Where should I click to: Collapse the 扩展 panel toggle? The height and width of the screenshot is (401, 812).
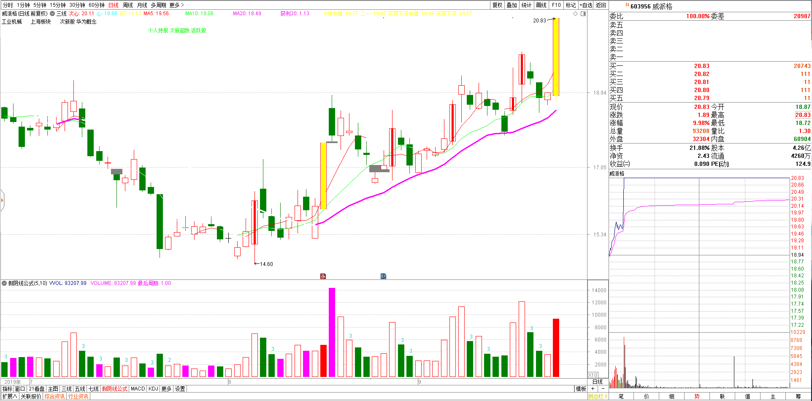[9, 396]
